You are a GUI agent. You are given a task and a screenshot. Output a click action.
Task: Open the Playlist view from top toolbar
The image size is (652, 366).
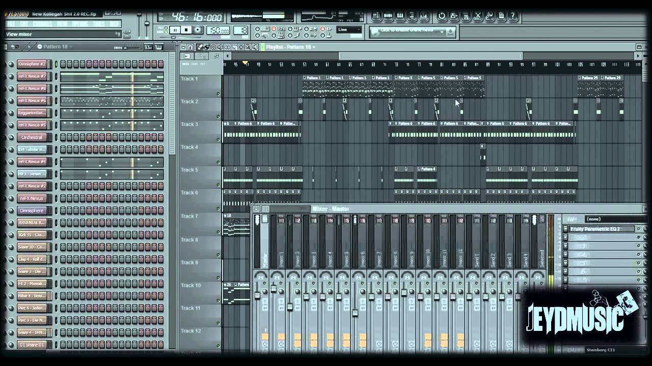coord(376,15)
